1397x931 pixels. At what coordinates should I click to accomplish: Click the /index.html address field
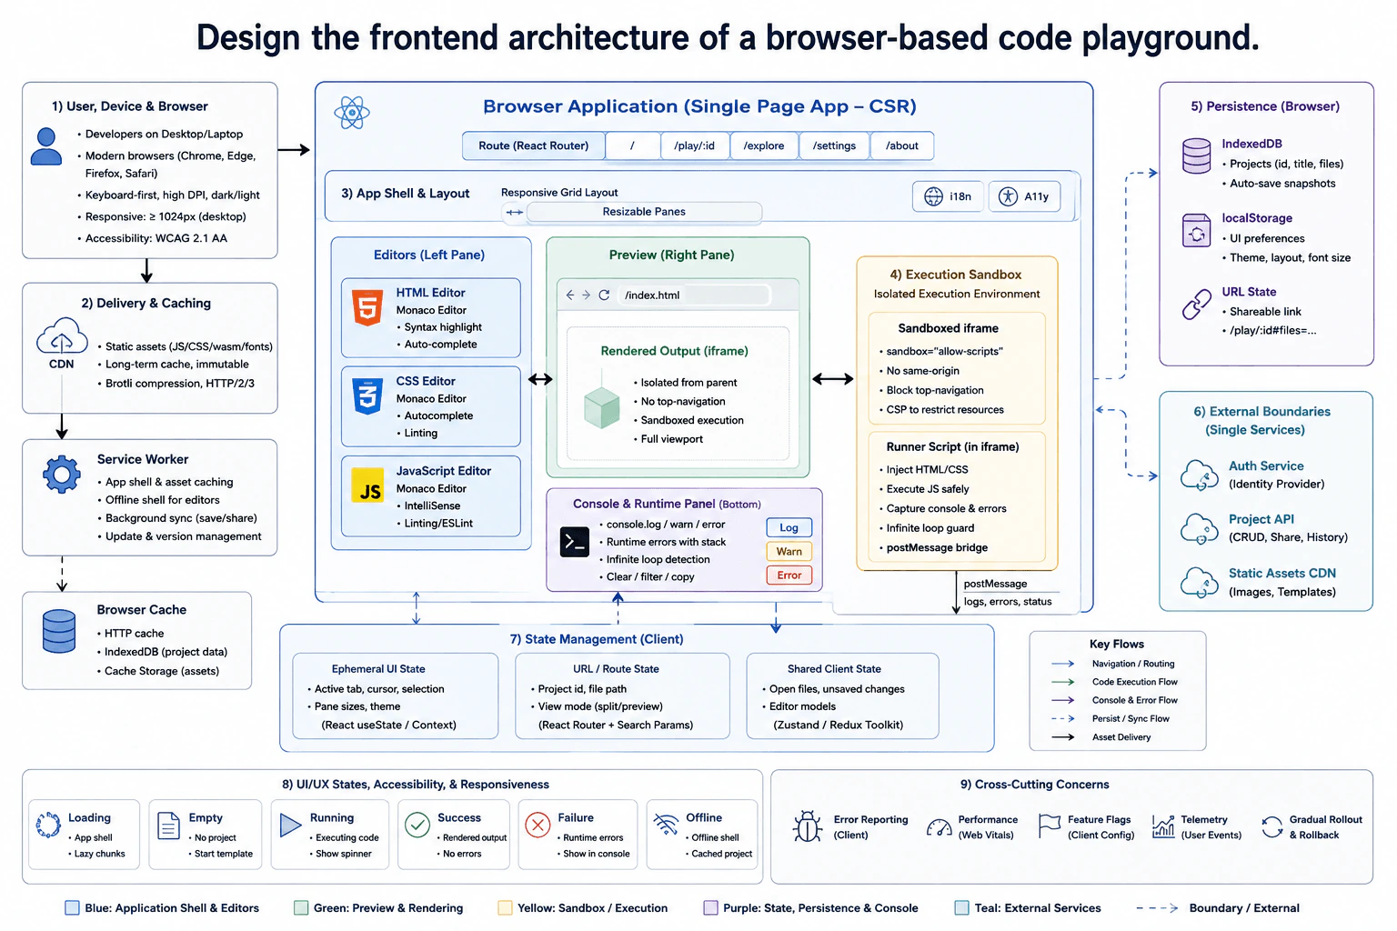pyautogui.click(x=694, y=295)
